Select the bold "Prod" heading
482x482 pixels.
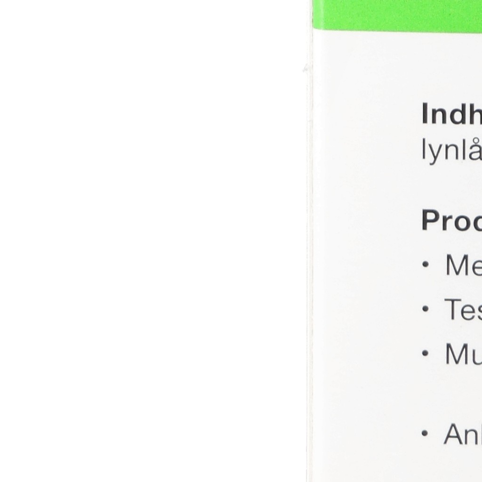click(451, 220)
